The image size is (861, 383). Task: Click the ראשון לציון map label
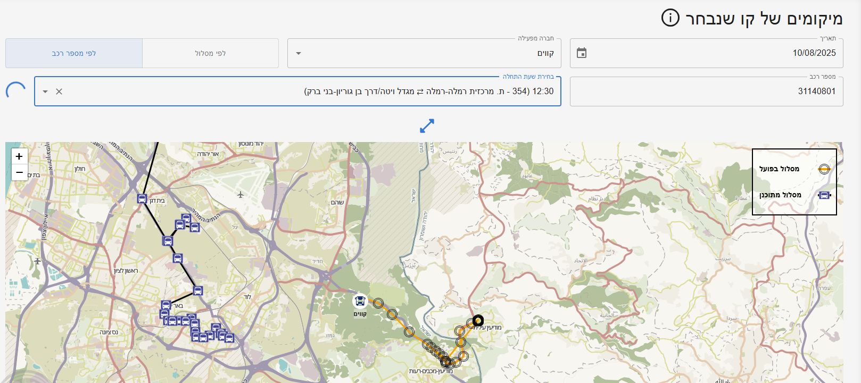point(126,271)
